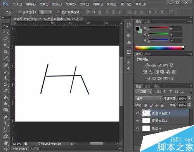Toggle type layer filter in Layers panel
Viewport: 194px width, 152px height.
tap(171, 92)
